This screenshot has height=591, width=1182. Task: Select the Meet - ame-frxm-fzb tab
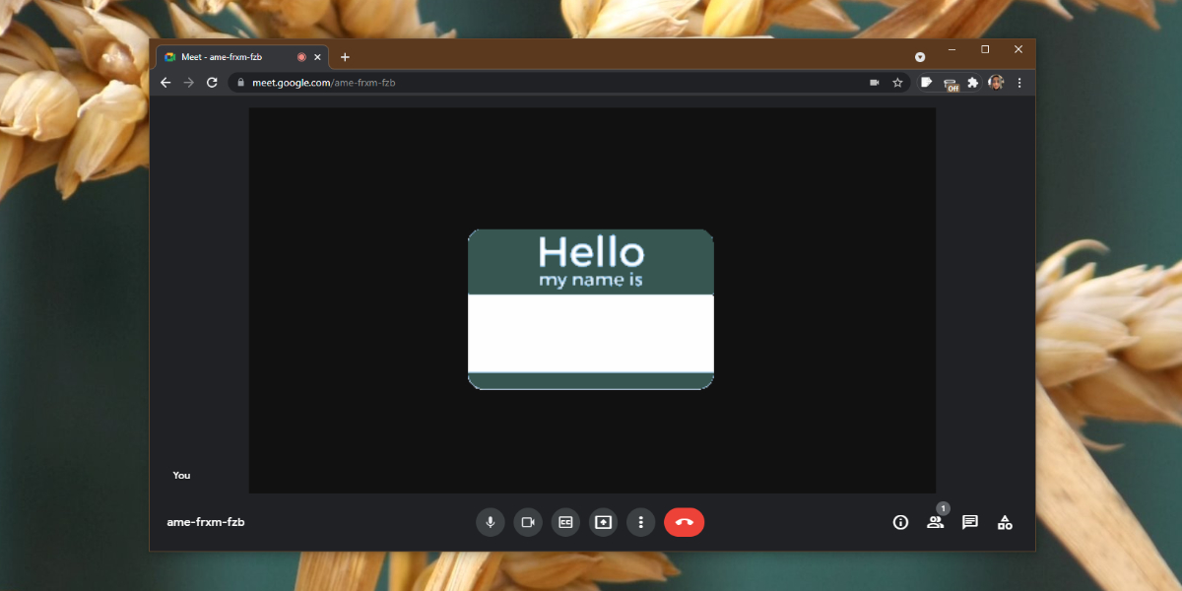click(243, 57)
